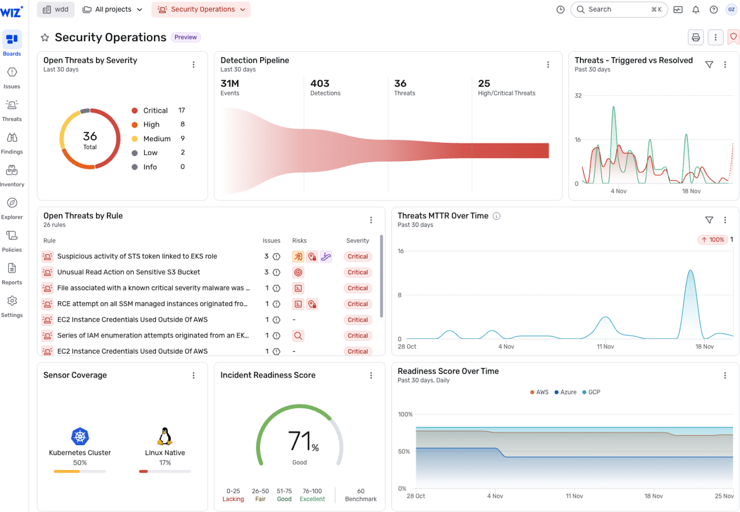
Task: View the Threats MTTR info tooltip
Action: 497,215
